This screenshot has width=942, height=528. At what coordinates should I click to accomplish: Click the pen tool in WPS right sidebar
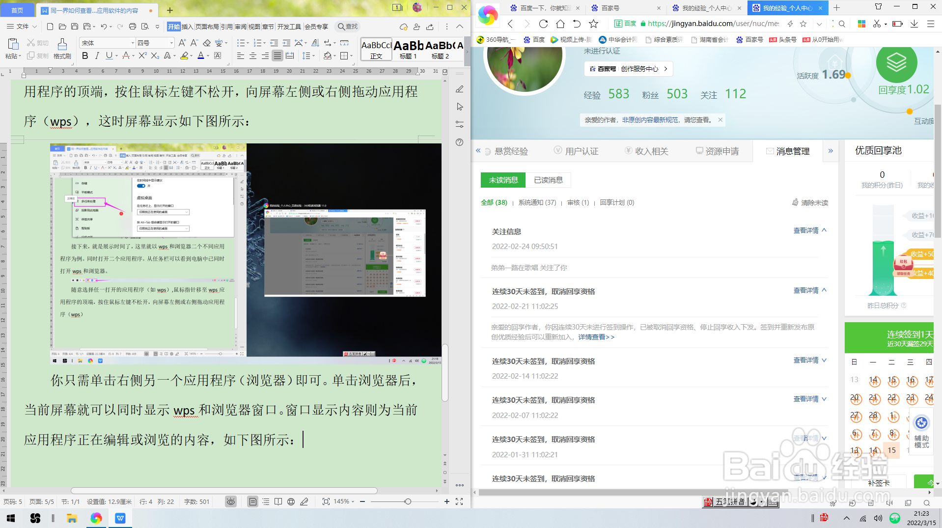pyautogui.click(x=460, y=89)
